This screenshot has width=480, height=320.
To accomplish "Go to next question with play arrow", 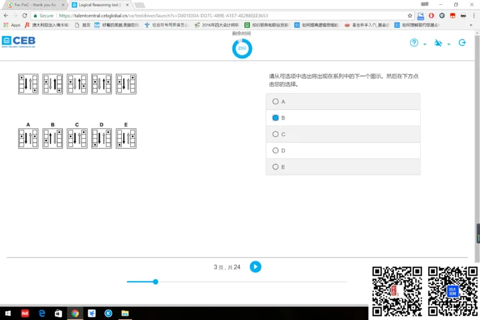I will [x=256, y=267].
